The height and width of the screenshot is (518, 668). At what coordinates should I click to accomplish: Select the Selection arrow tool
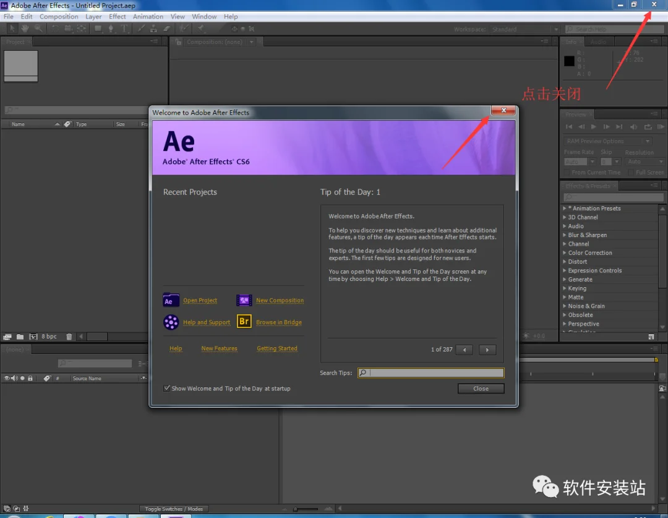pyautogui.click(x=12, y=28)
